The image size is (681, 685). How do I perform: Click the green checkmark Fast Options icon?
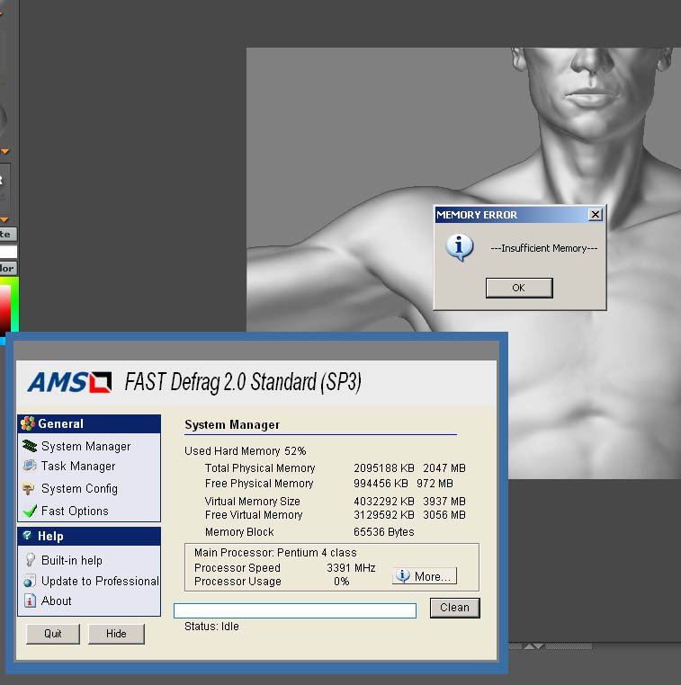[30, 511]
